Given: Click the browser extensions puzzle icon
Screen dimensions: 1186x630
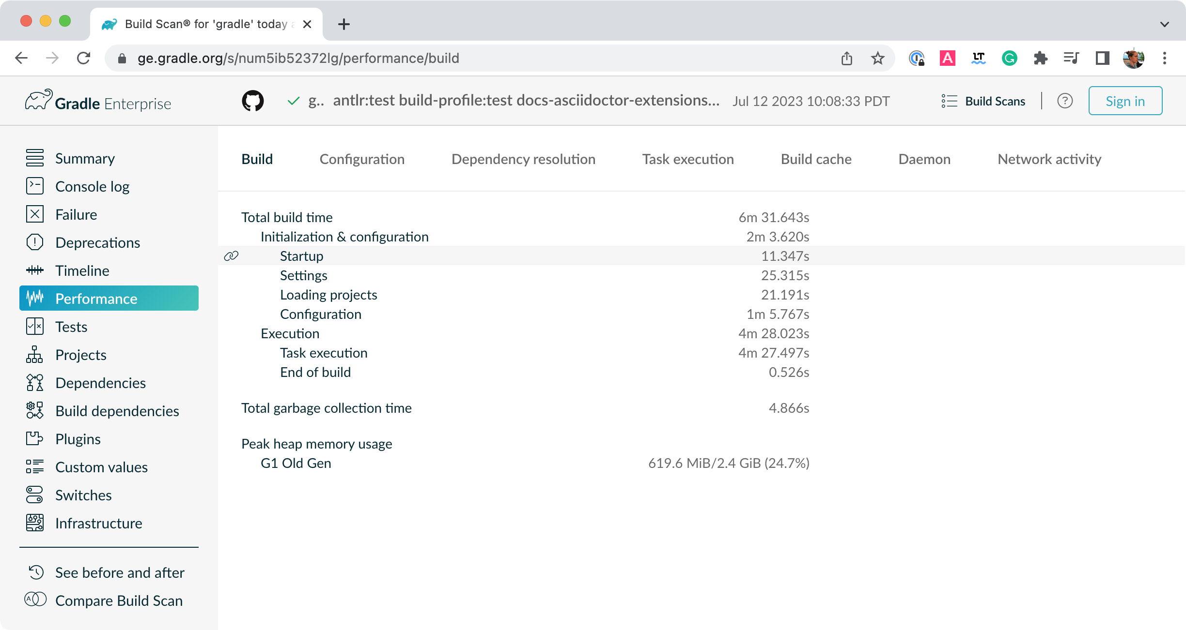Looking at the screenshot, I should 1040,58.
